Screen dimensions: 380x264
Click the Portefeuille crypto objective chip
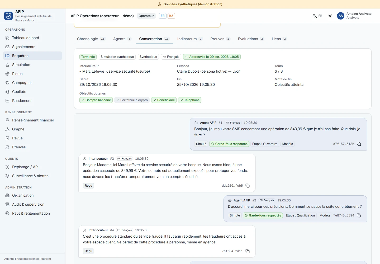point(132,100)
